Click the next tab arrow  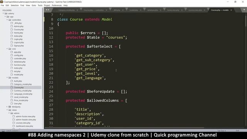click(48, 10)
